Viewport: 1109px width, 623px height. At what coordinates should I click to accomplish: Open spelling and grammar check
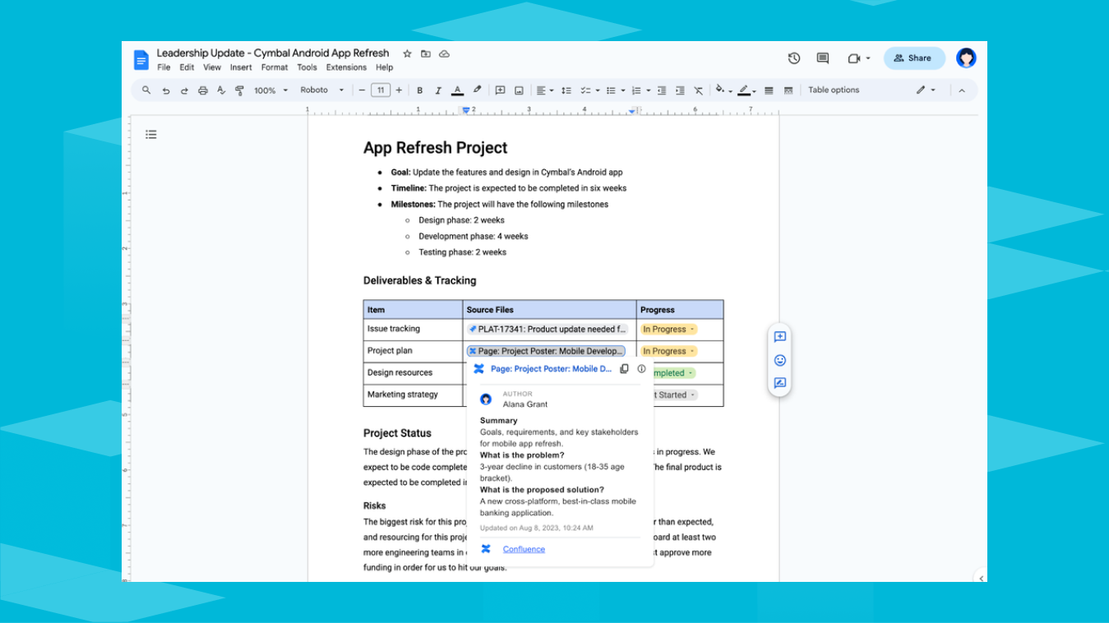click(x=220, y=90)
